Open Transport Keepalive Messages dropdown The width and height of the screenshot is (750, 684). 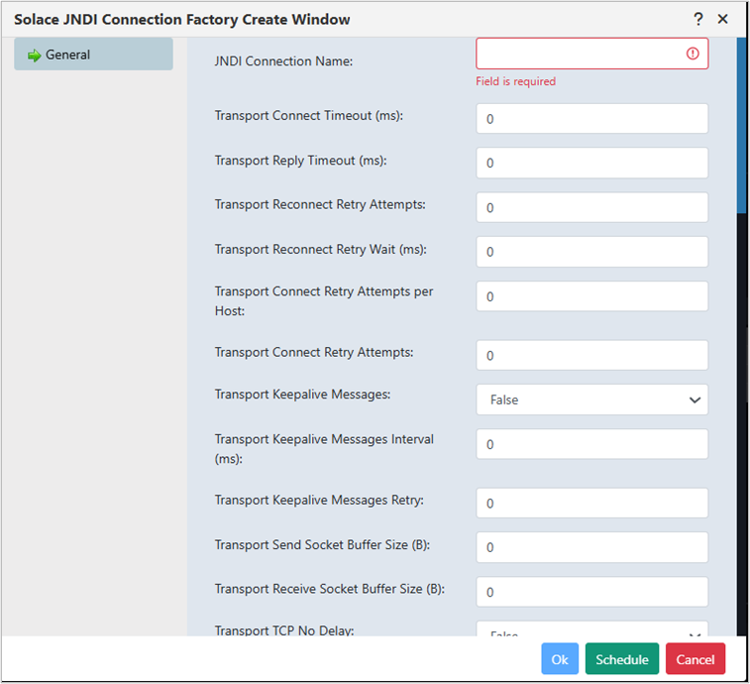591,399
